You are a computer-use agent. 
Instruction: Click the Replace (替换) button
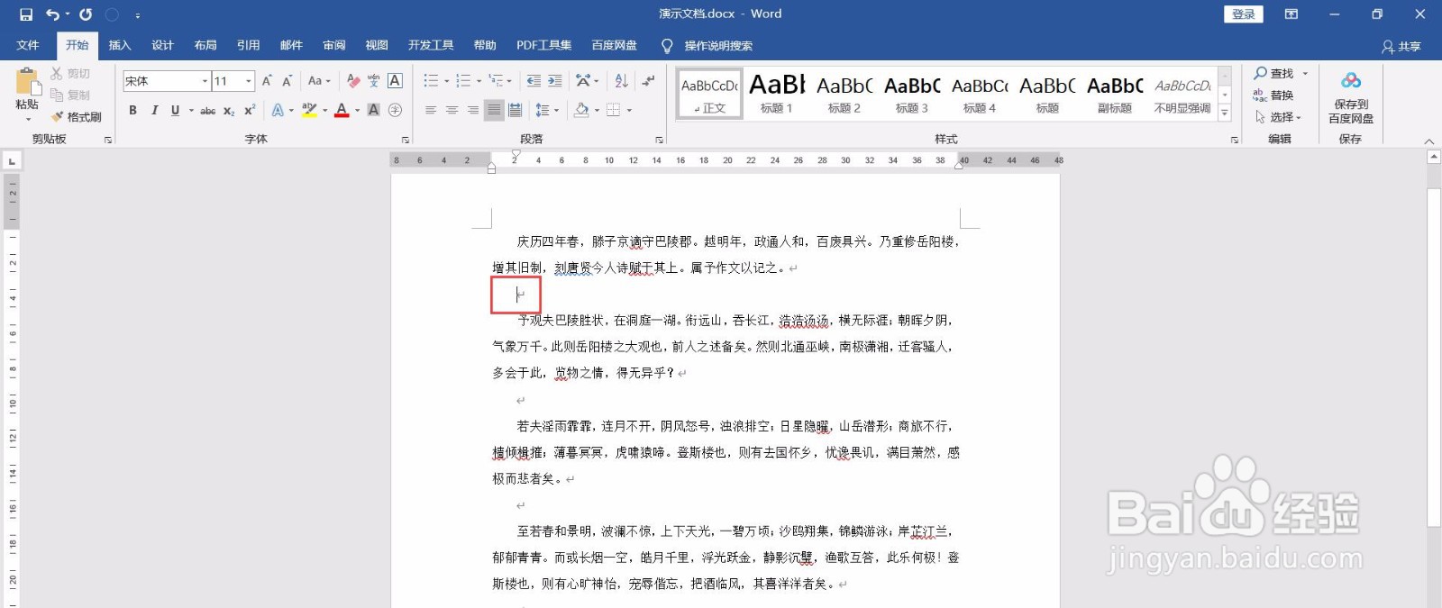1273,95
